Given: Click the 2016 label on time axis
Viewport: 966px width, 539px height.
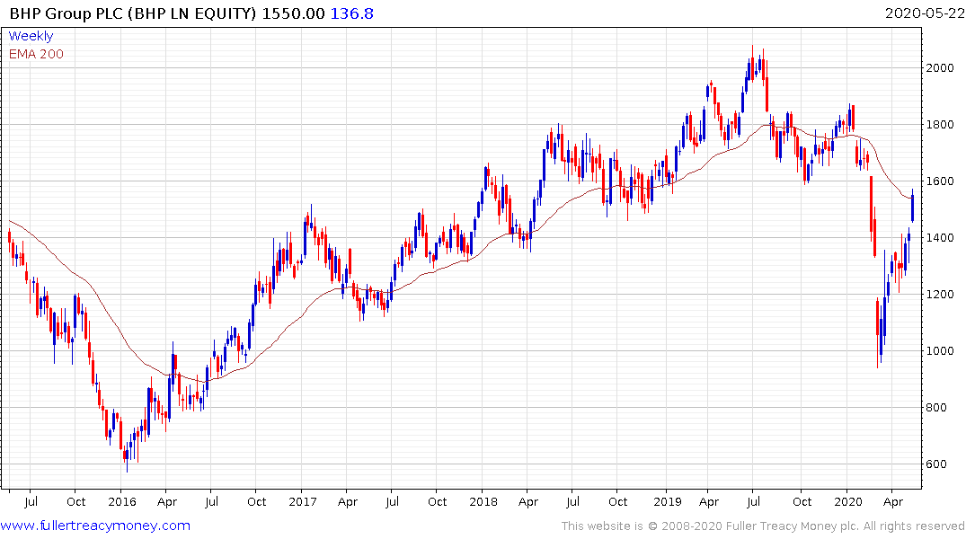Looking at the screenshot, I should (x=121, y=501).
